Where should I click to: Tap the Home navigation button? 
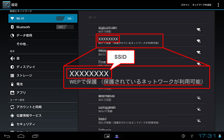point(21,136)
